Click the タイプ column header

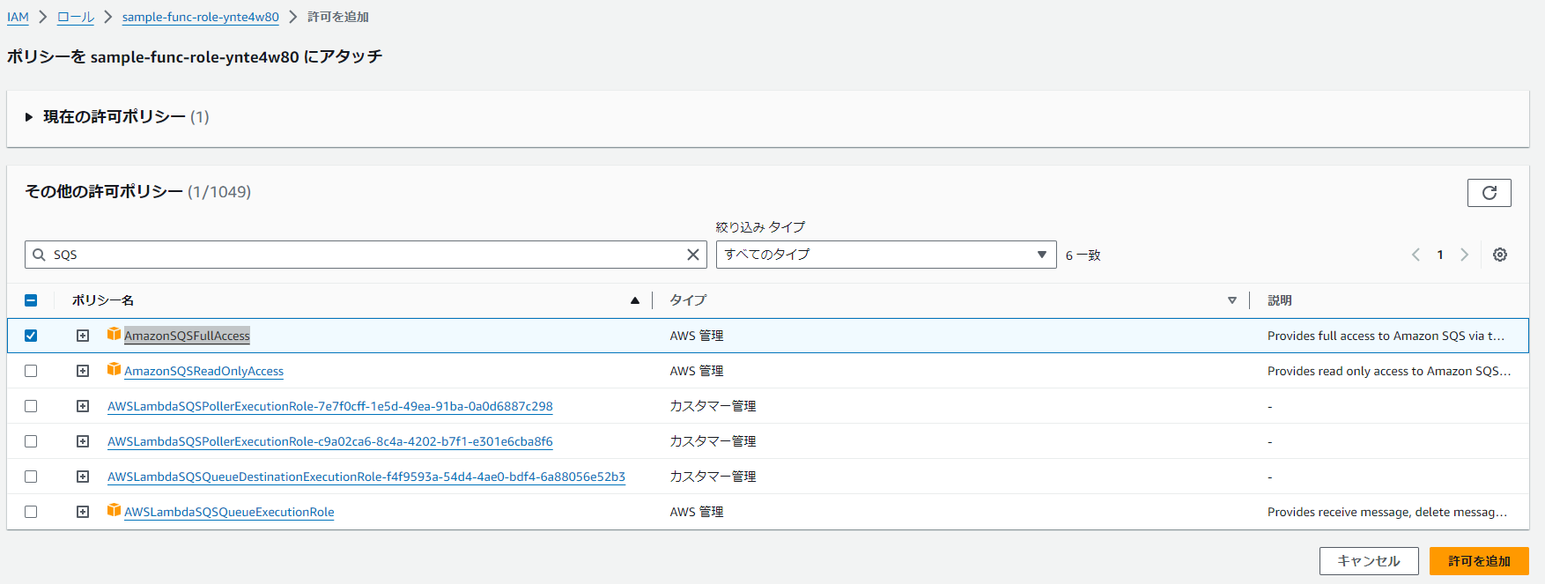click(688, 300)
